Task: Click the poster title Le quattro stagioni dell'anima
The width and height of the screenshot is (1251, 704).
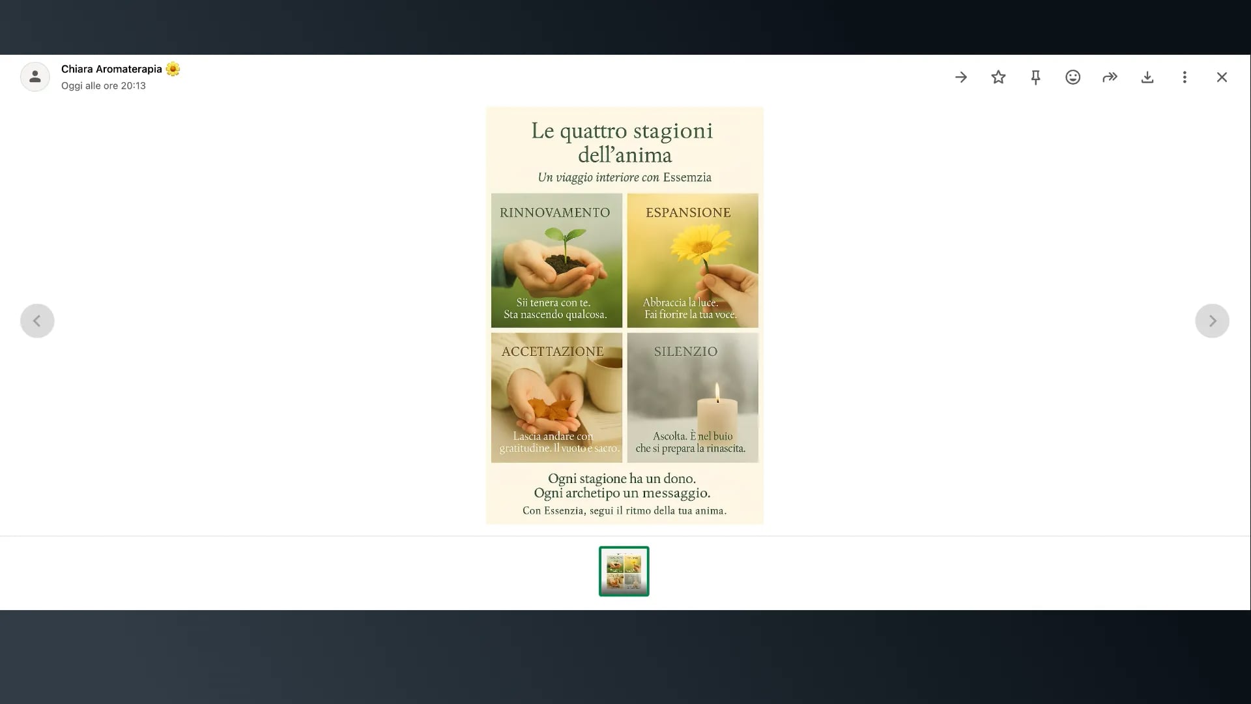Action: (624, 143)
